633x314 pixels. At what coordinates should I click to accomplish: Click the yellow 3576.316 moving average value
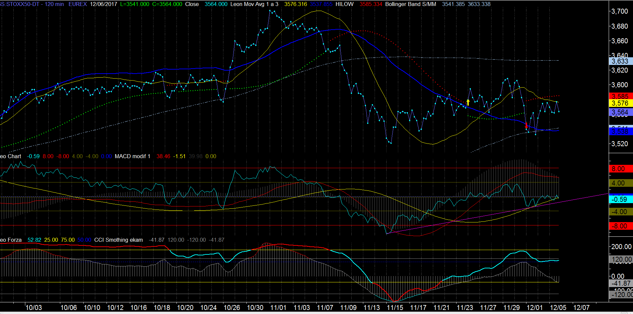(x=296, y=4)
